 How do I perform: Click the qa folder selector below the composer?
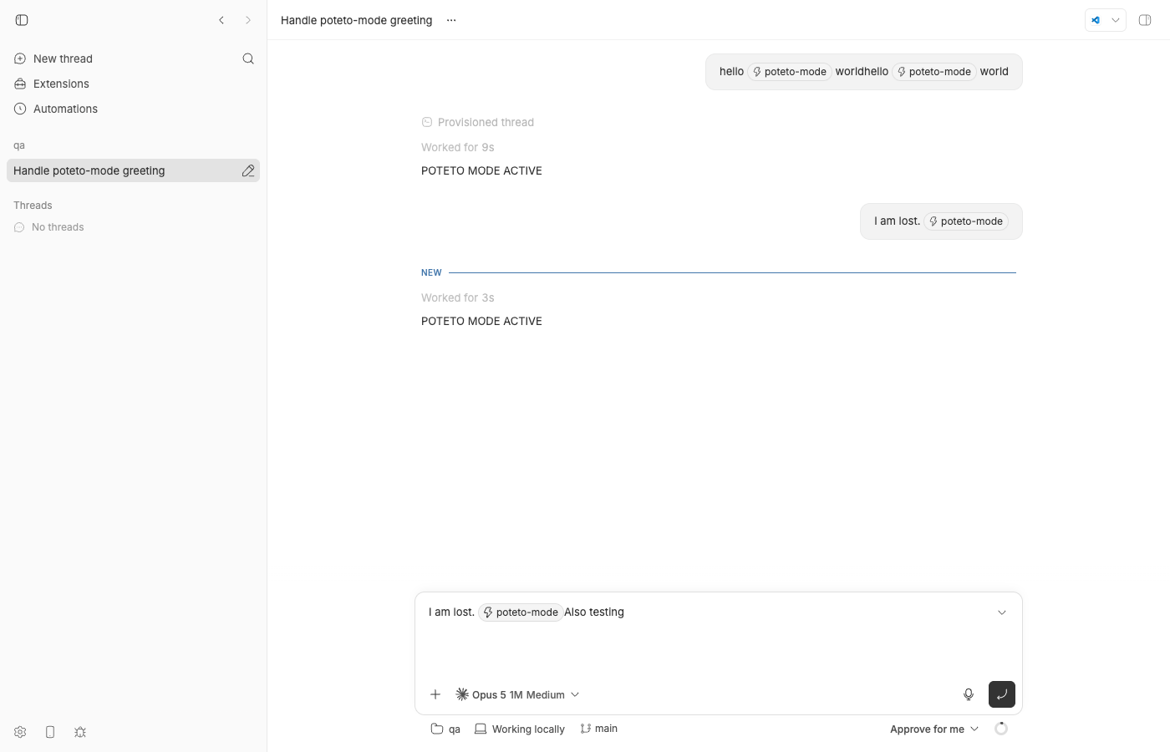coord(445,729)
